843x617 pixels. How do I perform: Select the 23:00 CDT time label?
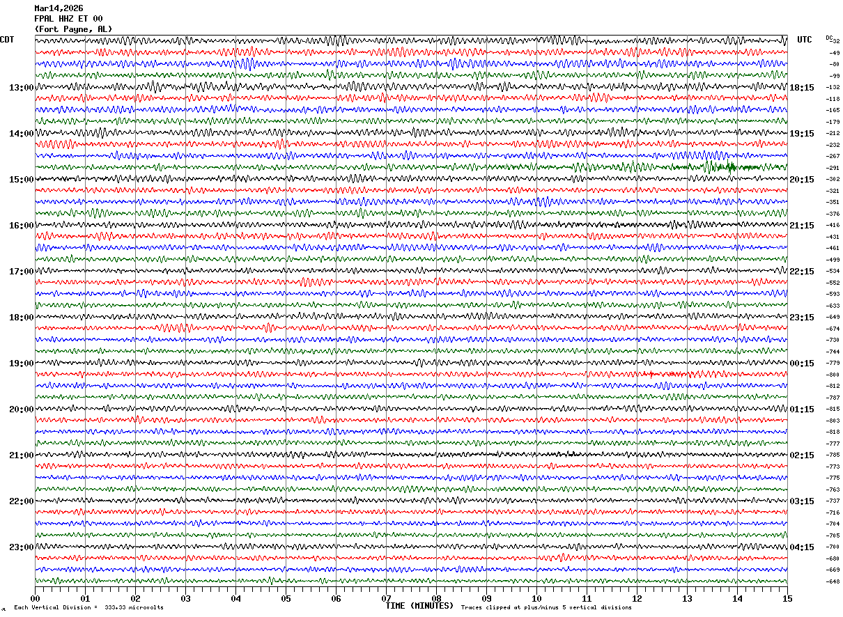(21, 547)
